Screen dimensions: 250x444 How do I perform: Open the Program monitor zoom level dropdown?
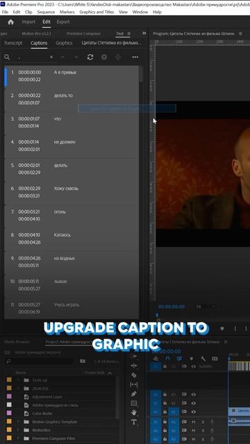pos(206,307)
